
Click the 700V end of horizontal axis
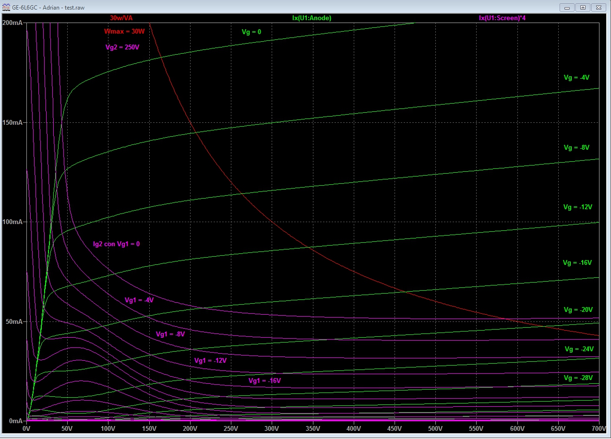pyautogui.click(x=599, y=428)
